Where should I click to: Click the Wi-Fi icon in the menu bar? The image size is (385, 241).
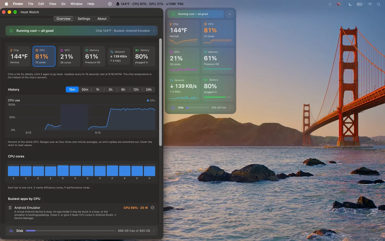[x=370, y=4]
